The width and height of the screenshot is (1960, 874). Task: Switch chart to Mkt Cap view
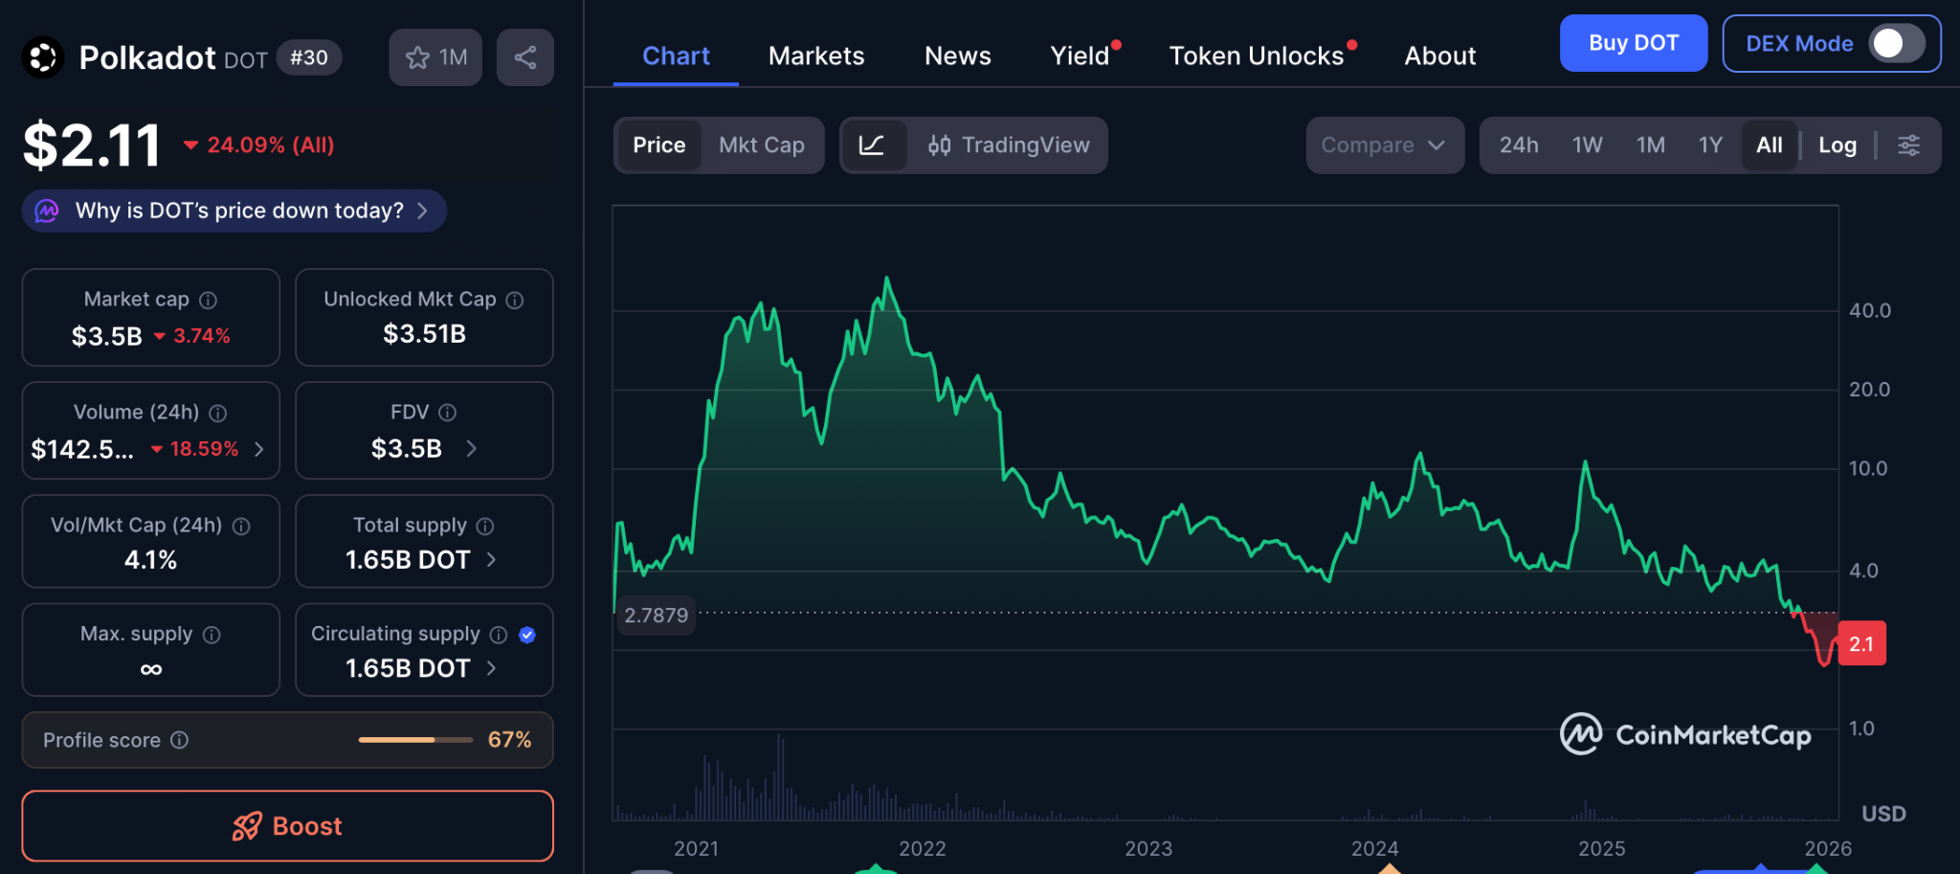point(761,146)
